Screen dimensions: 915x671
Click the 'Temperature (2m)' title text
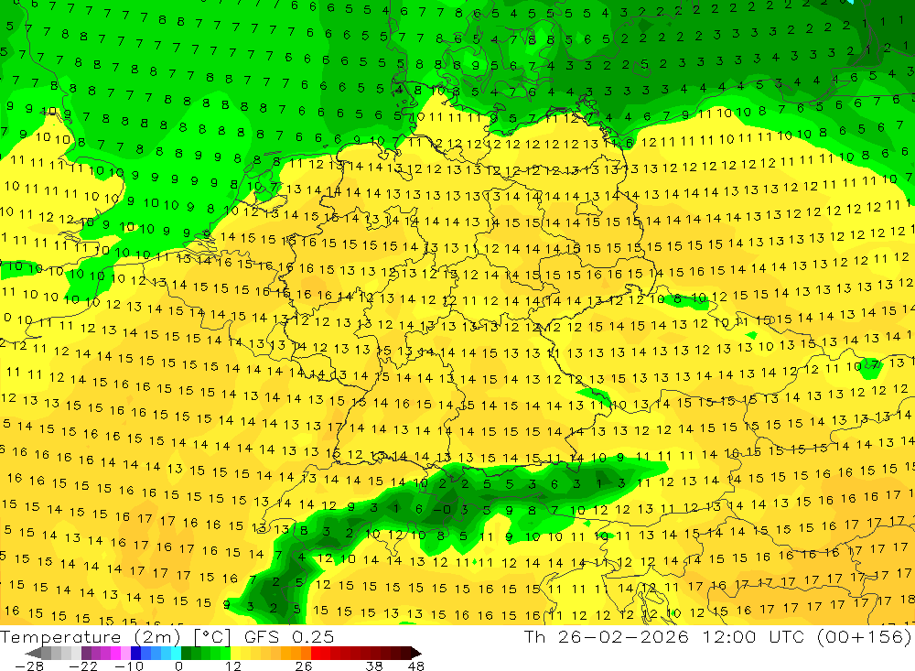tap(91, 637)
